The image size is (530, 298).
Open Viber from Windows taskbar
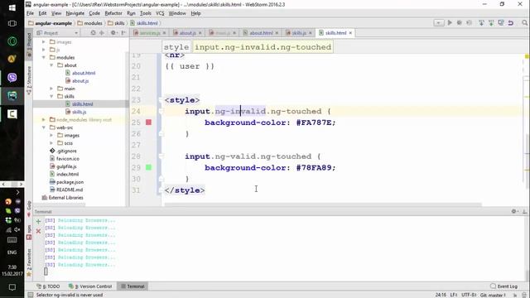(12, 78)
